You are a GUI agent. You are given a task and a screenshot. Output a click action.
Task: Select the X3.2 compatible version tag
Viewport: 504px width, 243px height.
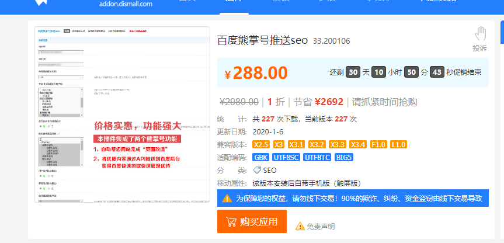tap(317, 144)
